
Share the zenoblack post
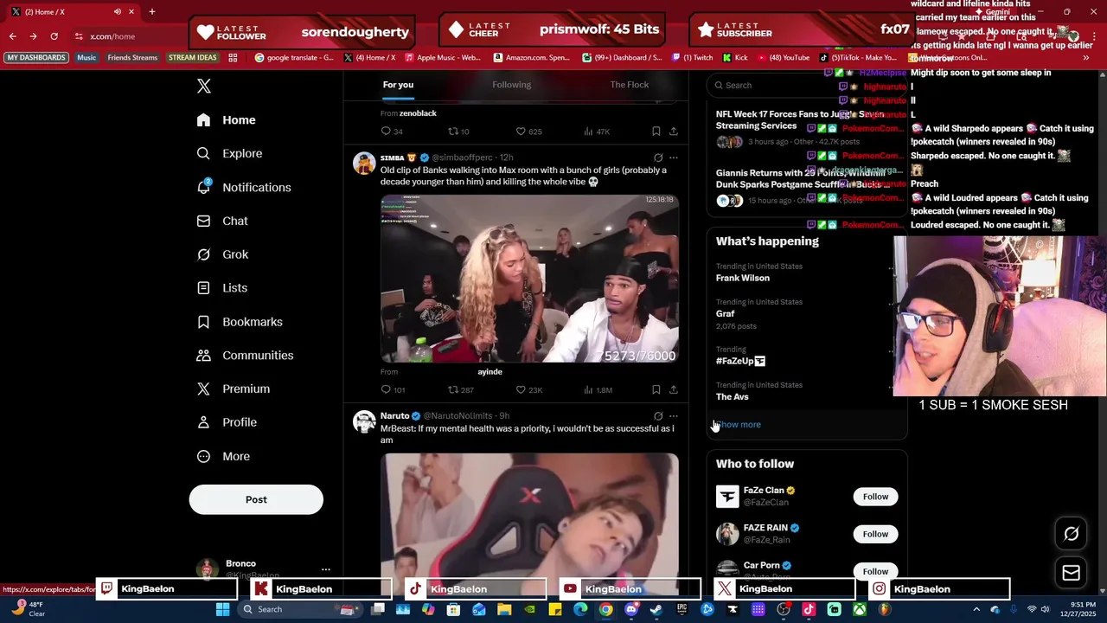(674, 132)
